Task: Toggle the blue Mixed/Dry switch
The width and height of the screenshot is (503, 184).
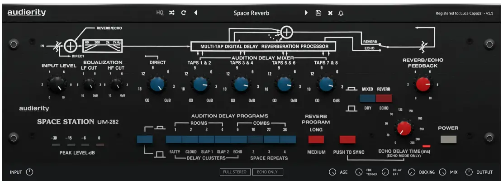Action: 367,98
